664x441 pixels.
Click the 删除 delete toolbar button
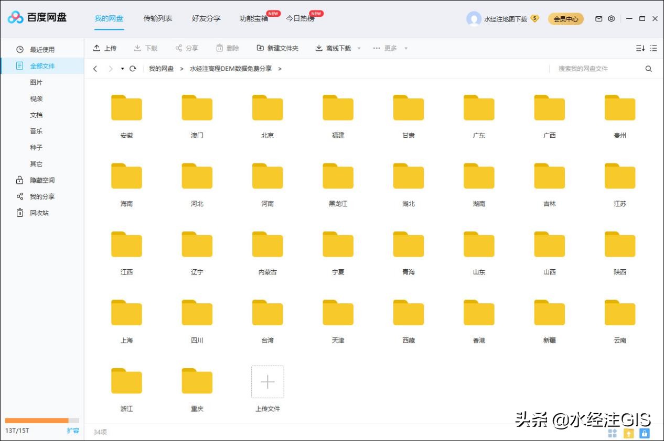pyautogui.click(x=228, y=48)
